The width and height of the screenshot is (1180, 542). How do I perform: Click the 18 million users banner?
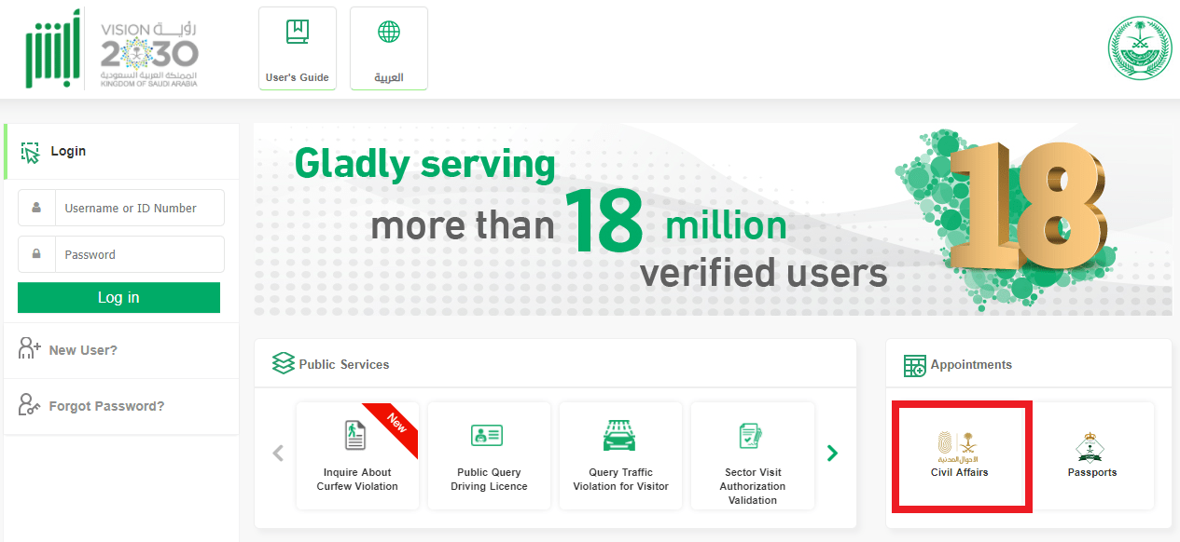point(713,220)
